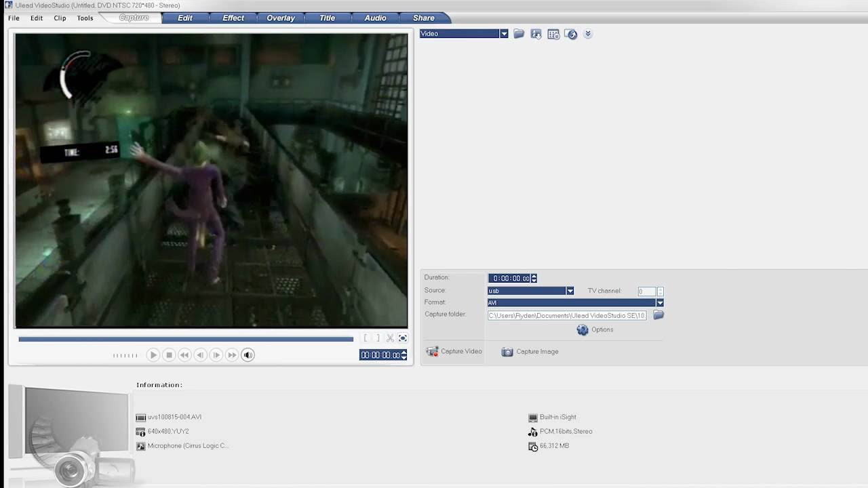This screenshot has height=488, width=868.
Task: Click the Ulead VideoStudio title bar icon
Action: (7, 5)
